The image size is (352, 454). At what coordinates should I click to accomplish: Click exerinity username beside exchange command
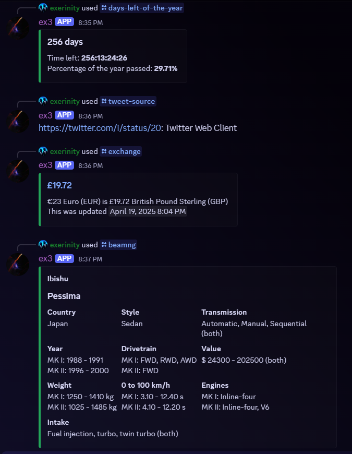[65, 151]
